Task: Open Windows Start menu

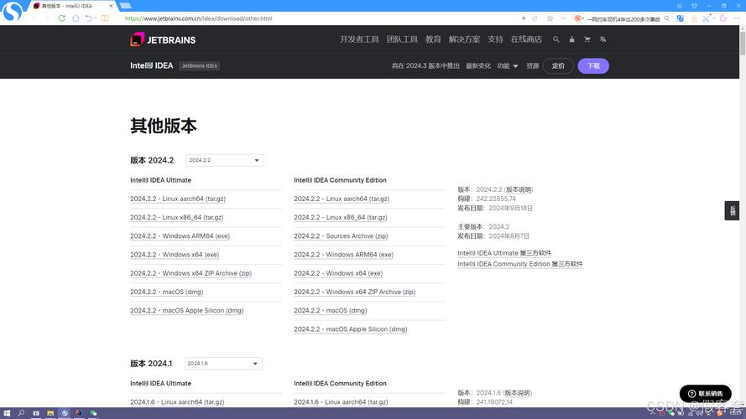Action: click(7, 413)
